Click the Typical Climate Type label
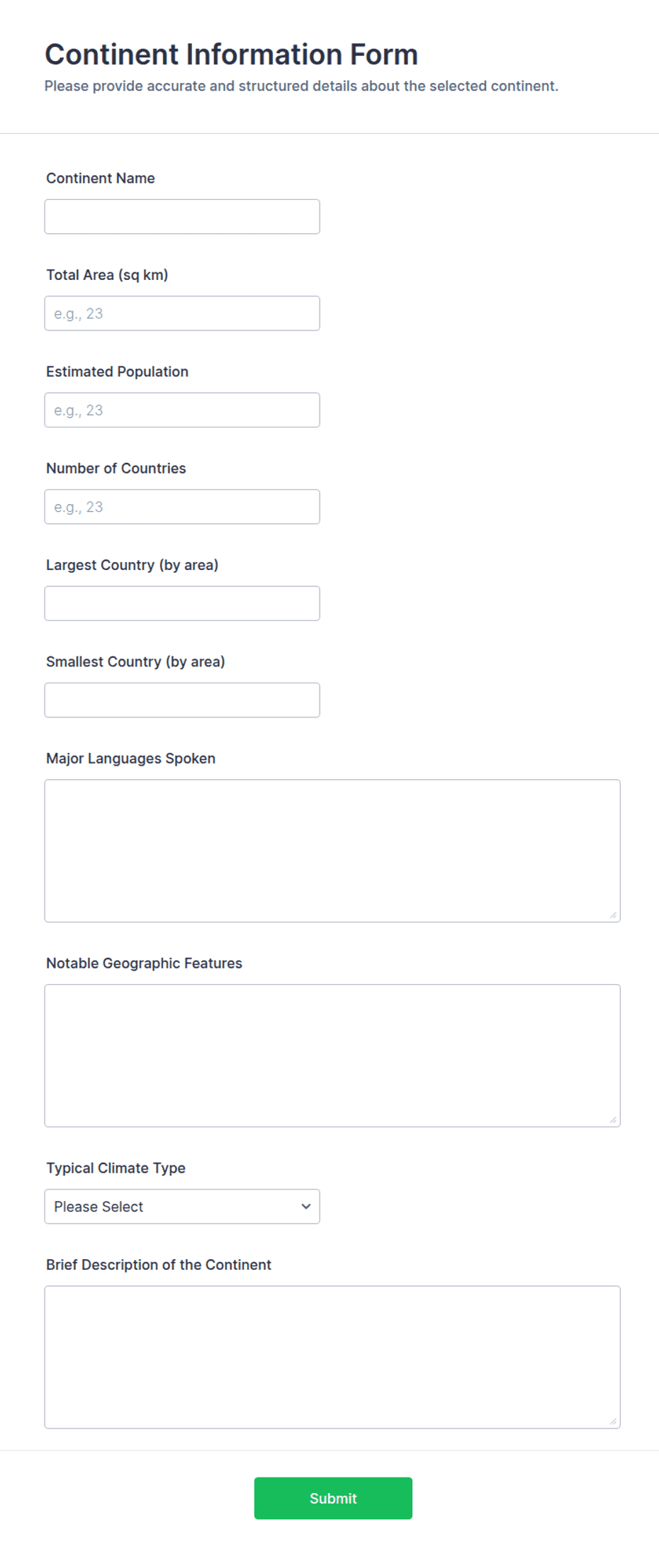659x1554 pixels. [116, 1168]
